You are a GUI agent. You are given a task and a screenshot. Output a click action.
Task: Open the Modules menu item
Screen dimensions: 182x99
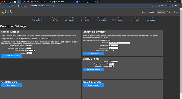[152, 12]
